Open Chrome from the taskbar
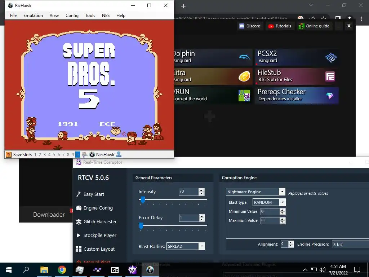 [62, 270]
